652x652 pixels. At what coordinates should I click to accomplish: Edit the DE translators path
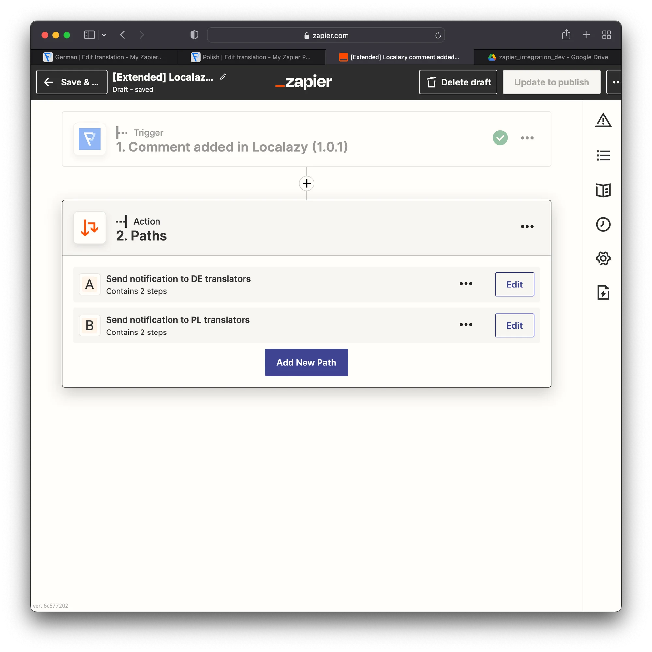[514, 285]
